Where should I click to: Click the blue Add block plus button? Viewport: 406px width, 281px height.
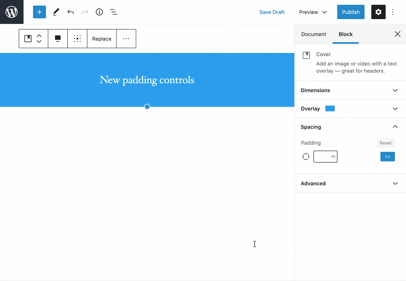click(39, 12)
